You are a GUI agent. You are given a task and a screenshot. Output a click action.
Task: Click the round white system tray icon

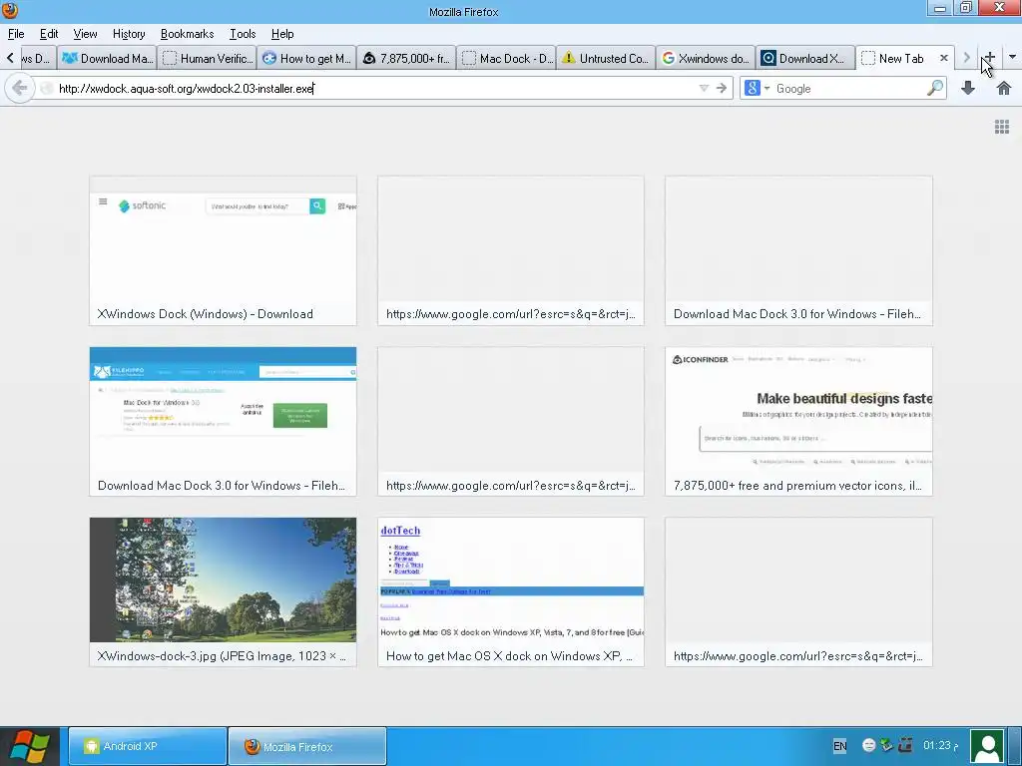[x=869, y=745]
